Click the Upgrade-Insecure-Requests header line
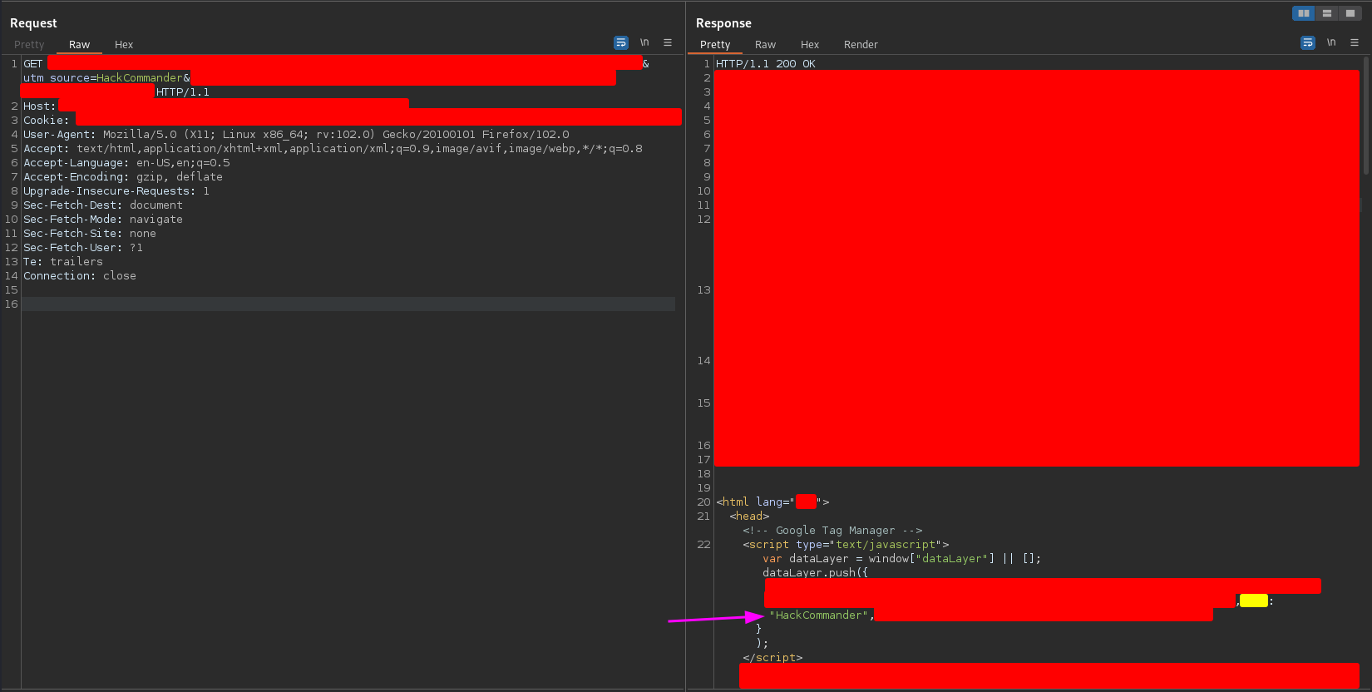The width and height of the screenshot is (1372, 692). (x=116, y=191)
